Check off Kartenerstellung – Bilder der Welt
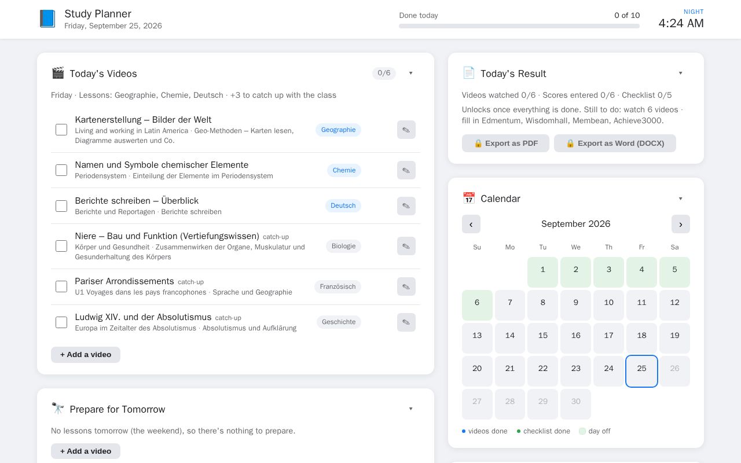This screenshot has width=741, height=463. 61,130
